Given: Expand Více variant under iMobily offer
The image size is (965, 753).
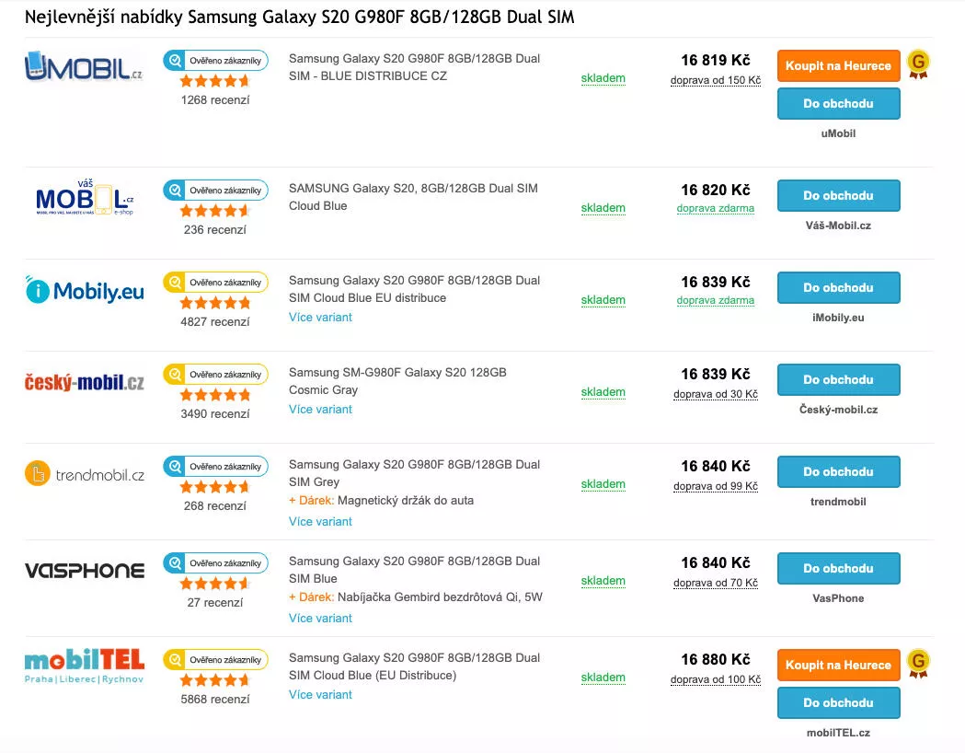Looking at the screenshot, I should pos(320,317).
